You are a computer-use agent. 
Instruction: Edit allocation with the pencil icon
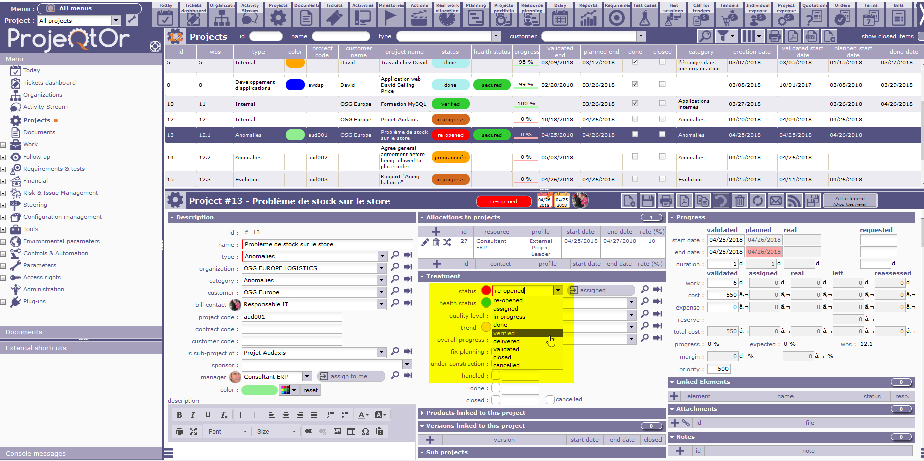pyautogui.click(x=425, y=242)
